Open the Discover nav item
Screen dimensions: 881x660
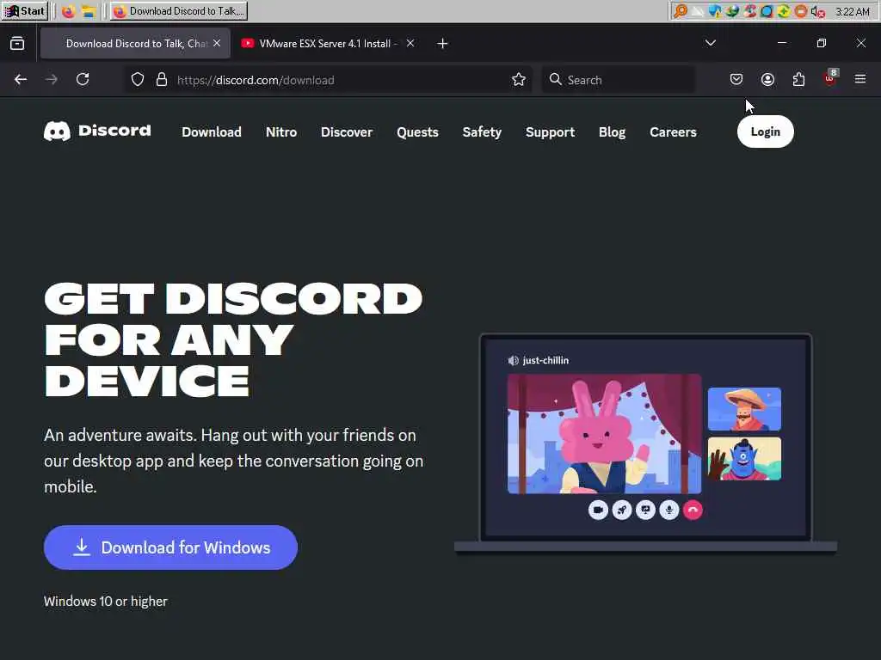coord(346,131)
